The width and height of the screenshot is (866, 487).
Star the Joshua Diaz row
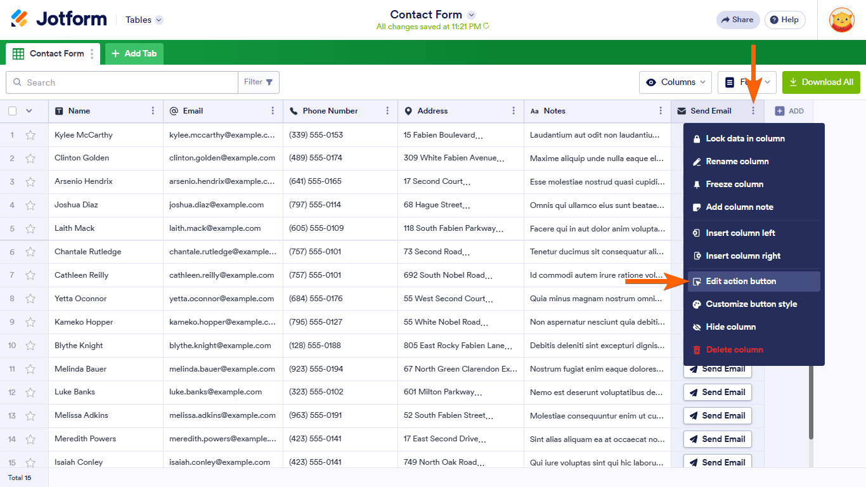(x=30, y=205)
